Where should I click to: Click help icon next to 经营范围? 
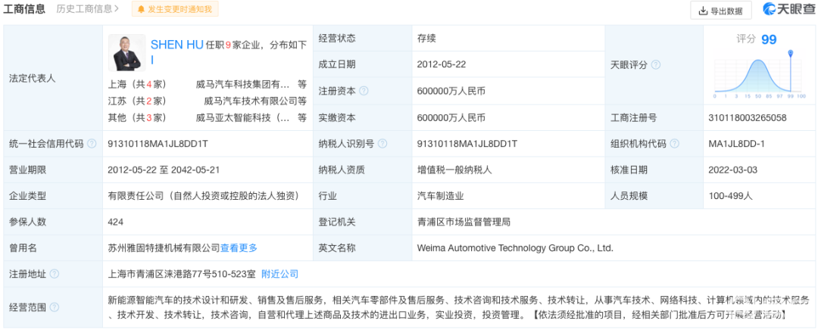[54, 308]
